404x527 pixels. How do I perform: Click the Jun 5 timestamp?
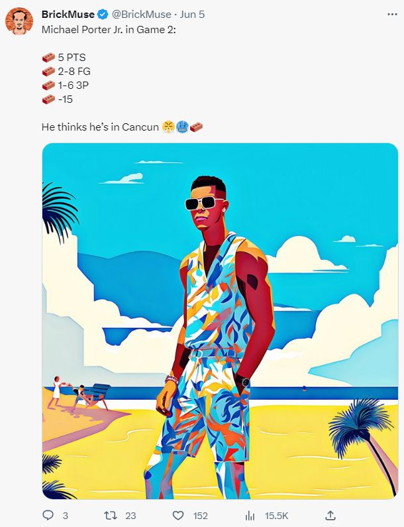pos(192,15)
